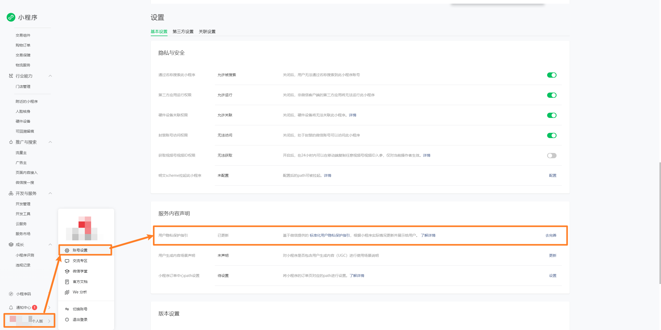This screenshot has height=330, width=661.
Task: Click the 通知中心 bell icon
Action: click(11, 308)
